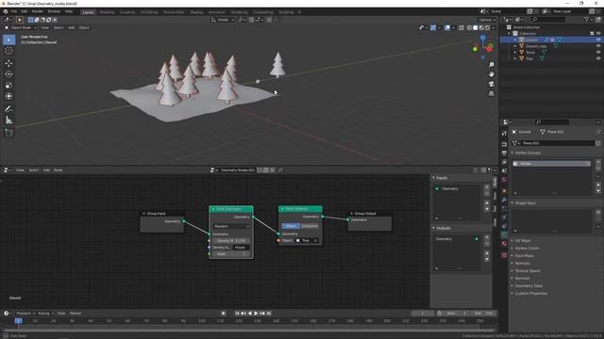This screenshot has width=604, height=339.
Task: Adjust Density Max slider in Point Distribute node
Action: tap(230, 241)
